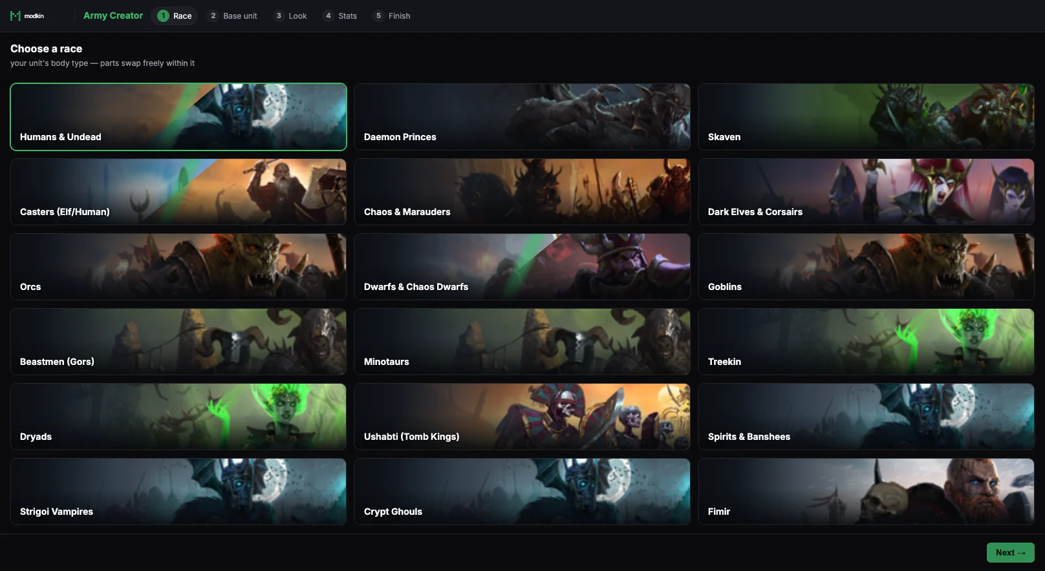Switch to the Look step
The height and width of the screenshot is (571, 1045).
[x=290, y=16]
